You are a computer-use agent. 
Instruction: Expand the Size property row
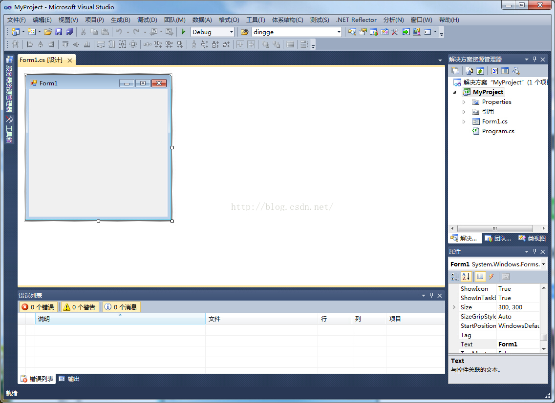click(x=454, y=307)
